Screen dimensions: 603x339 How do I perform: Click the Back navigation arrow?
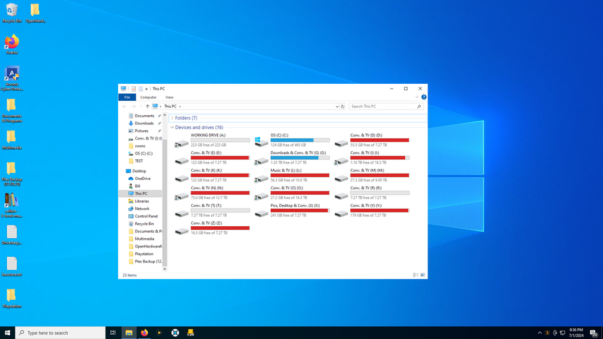pos(124,107)
